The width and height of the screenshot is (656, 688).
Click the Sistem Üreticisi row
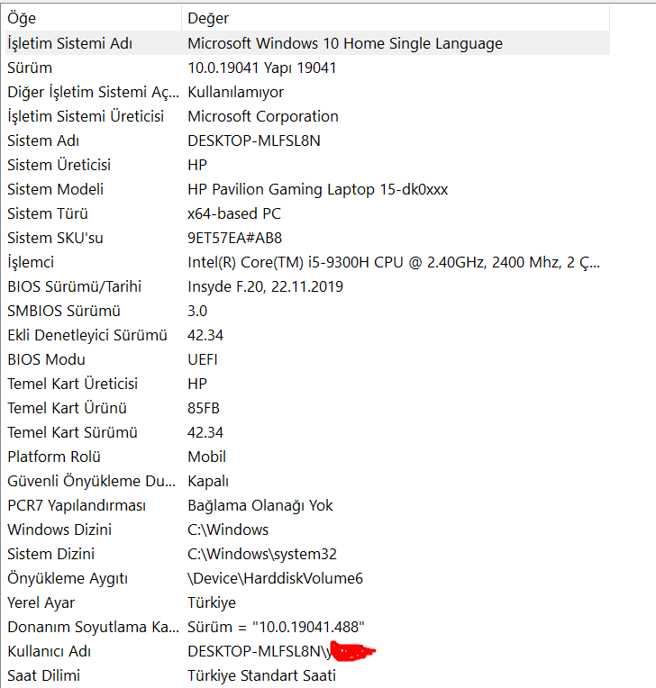pos(59,165)
